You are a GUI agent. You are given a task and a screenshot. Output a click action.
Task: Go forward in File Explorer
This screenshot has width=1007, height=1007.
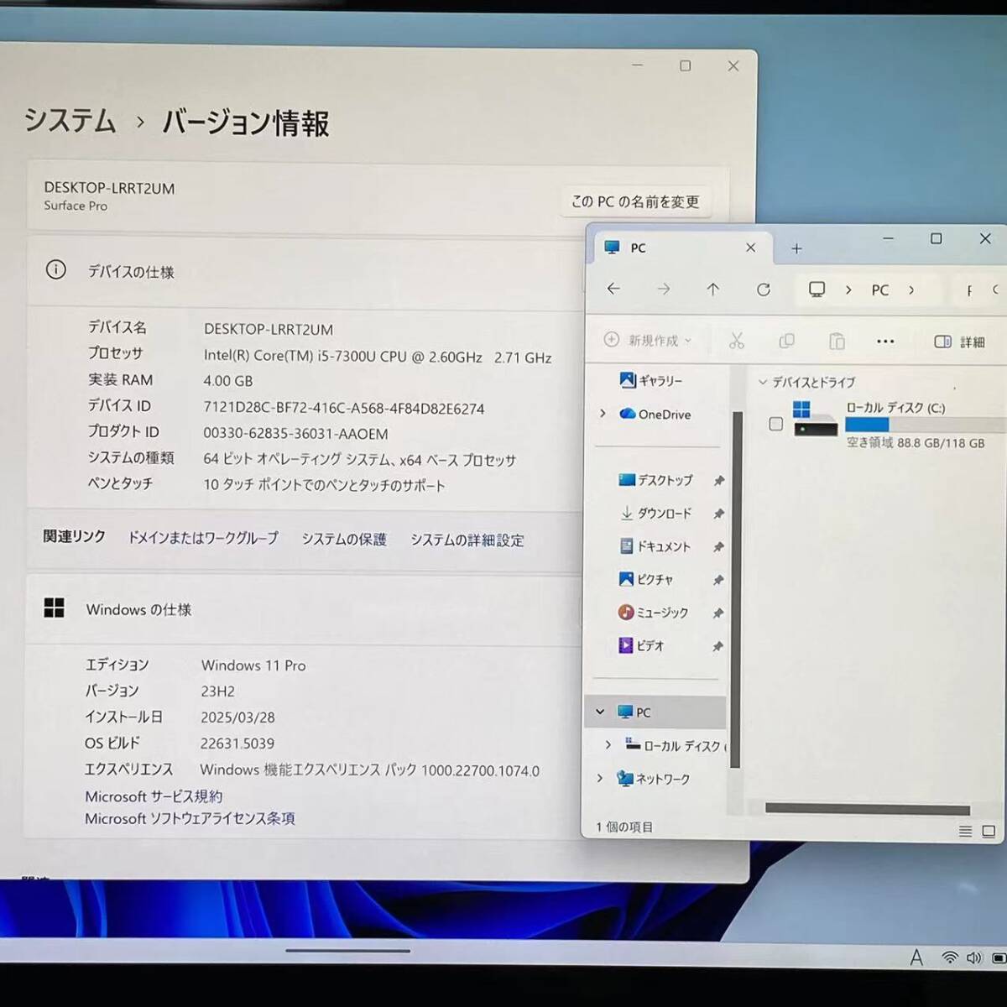[x=664, y=290]
